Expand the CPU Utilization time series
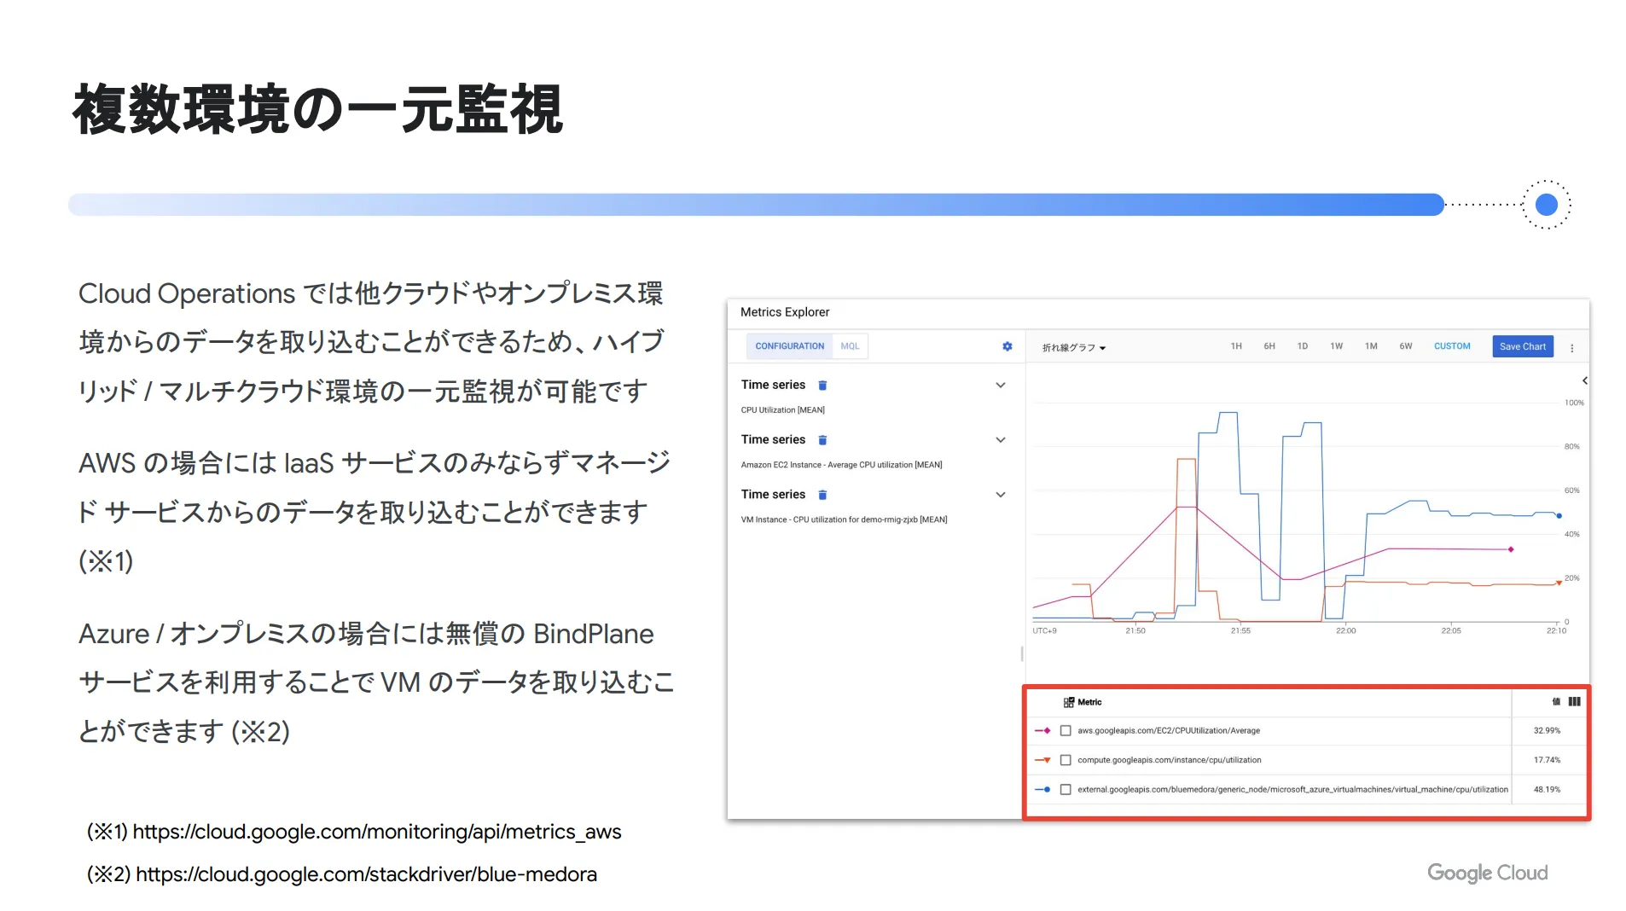This screenshot has width=1626, height=911. click(1001, 386)
